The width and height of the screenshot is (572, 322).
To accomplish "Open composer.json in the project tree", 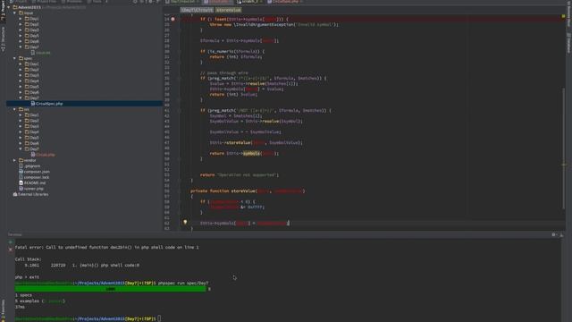I will [37, 172].
